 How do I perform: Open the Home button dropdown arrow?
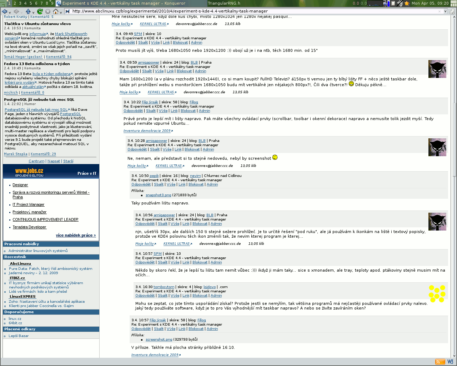tap(61, 12)
